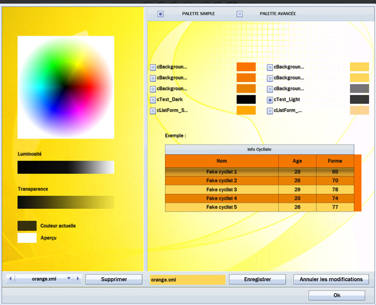Choose the cText_Light radio button

[270, 100]
